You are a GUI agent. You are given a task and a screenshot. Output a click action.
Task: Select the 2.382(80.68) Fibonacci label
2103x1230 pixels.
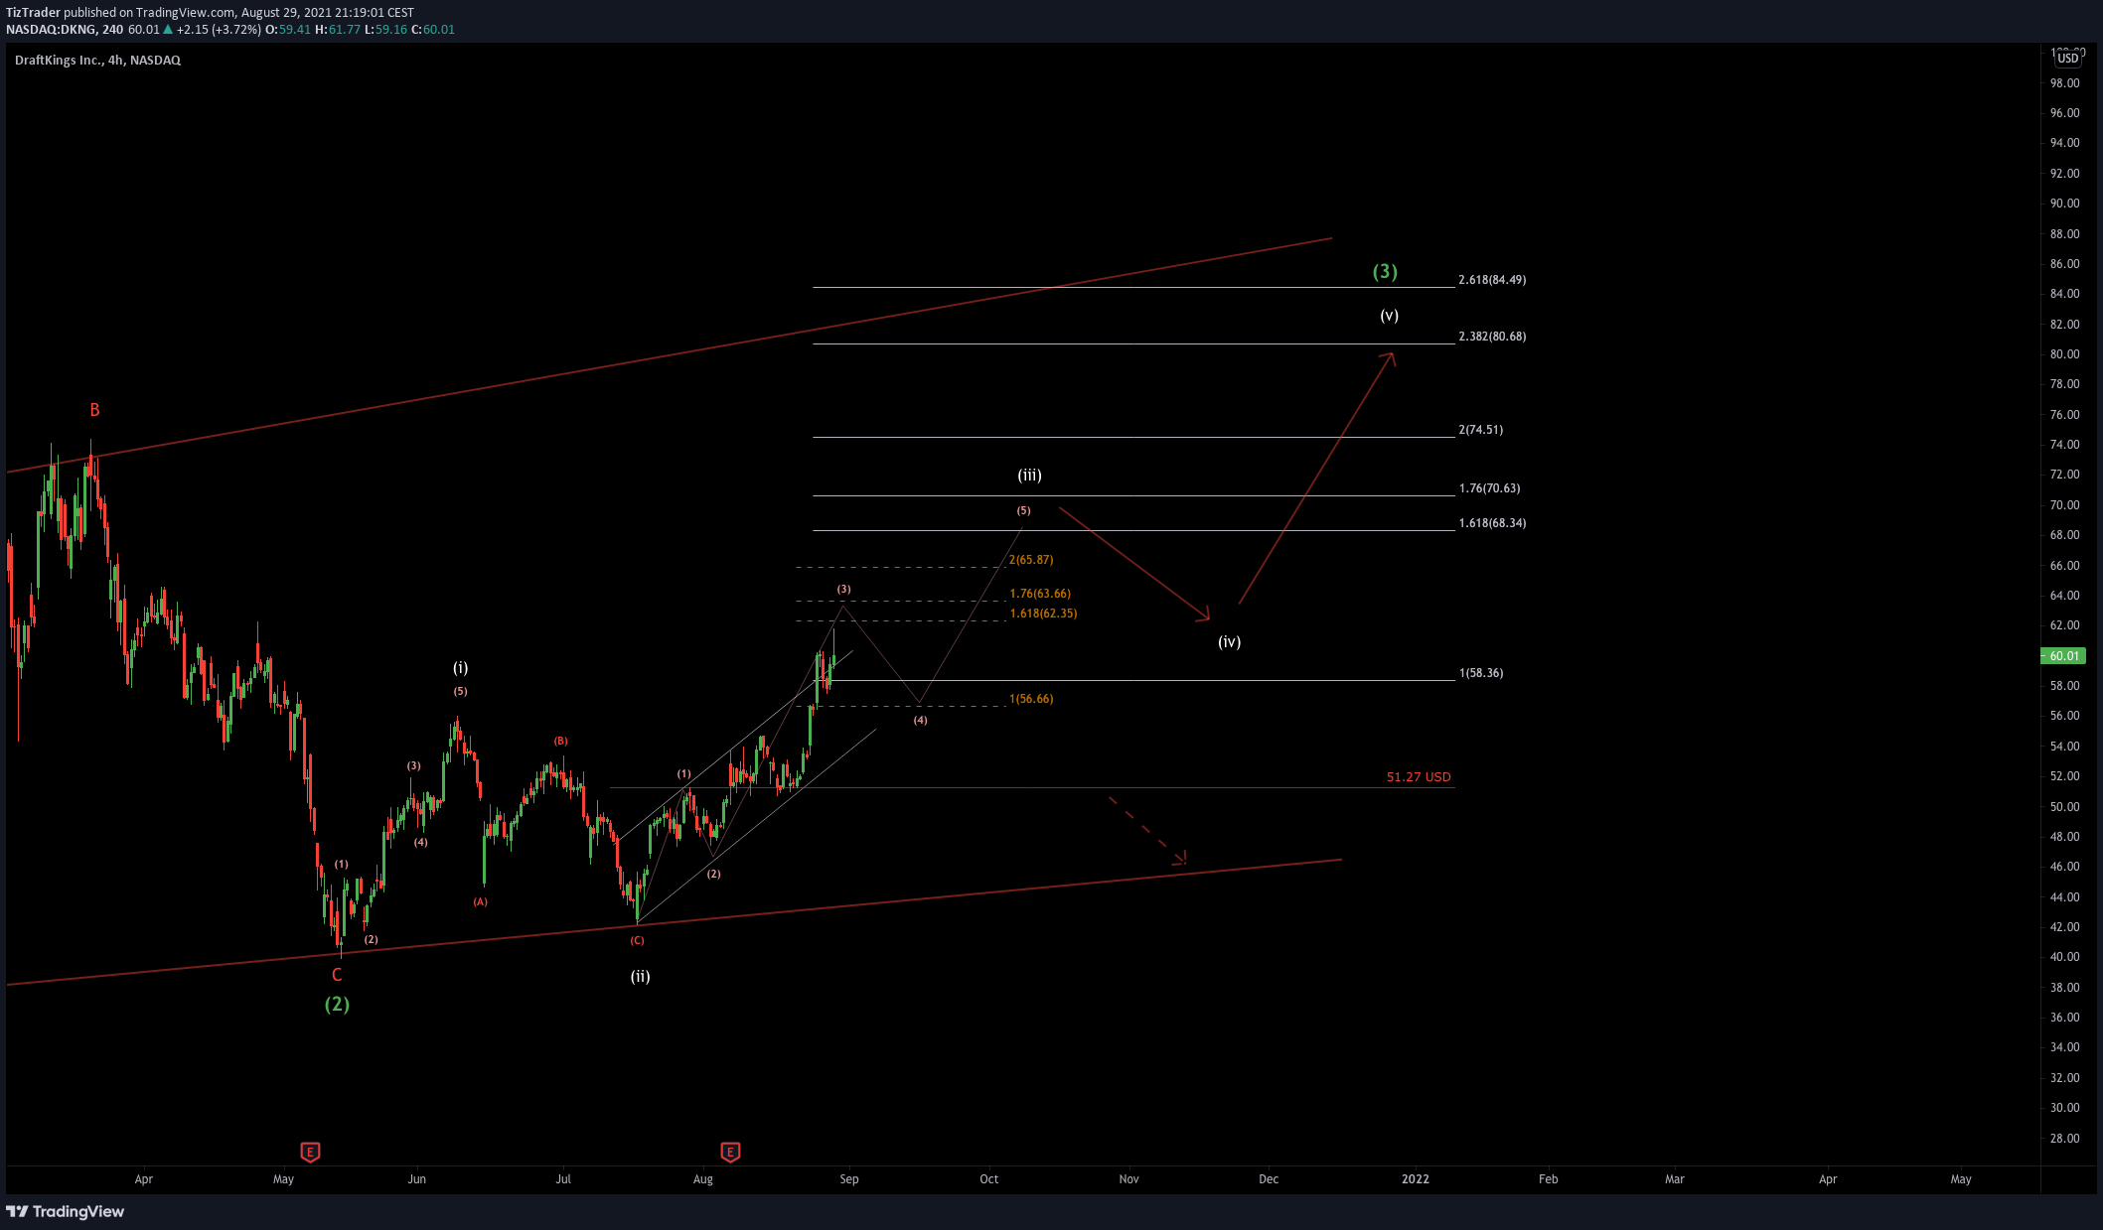(x=1492, y=337)
